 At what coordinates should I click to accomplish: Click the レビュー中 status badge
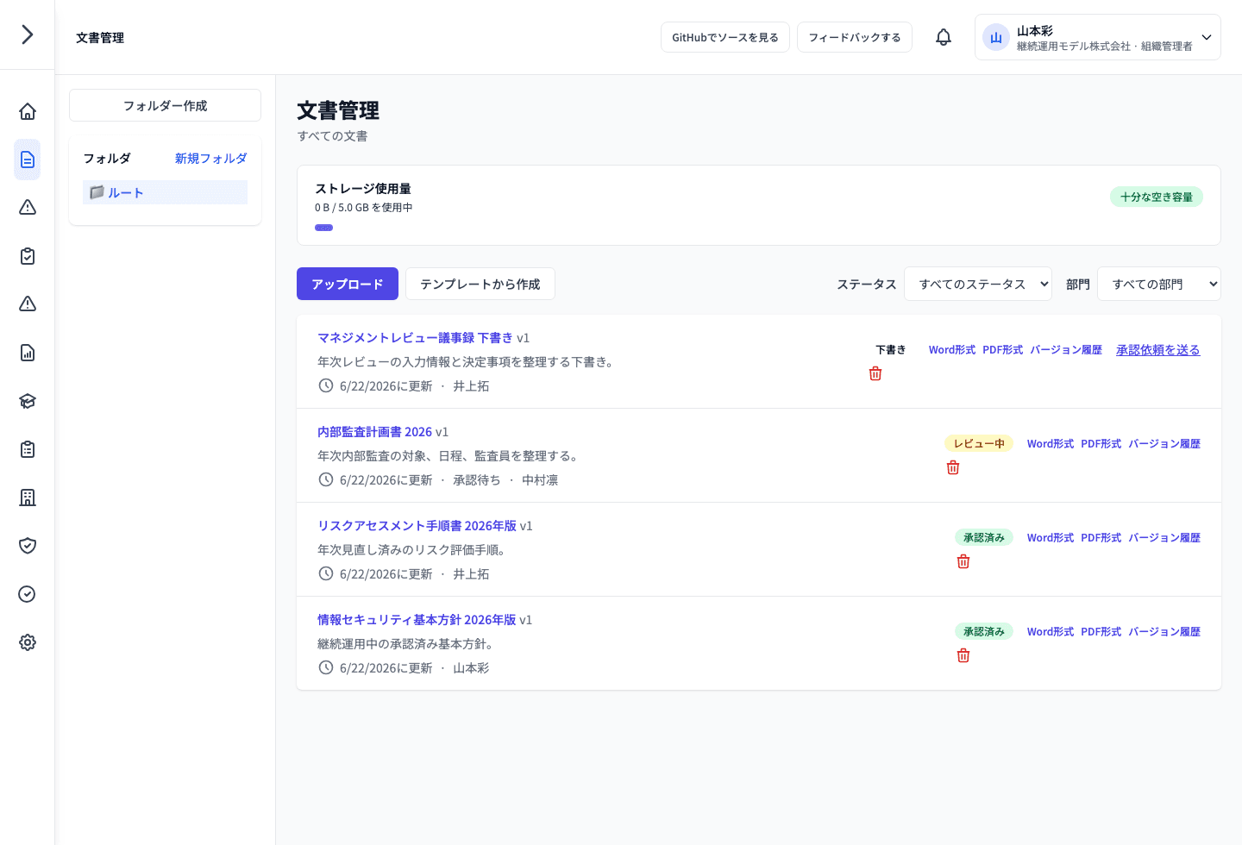979,443
